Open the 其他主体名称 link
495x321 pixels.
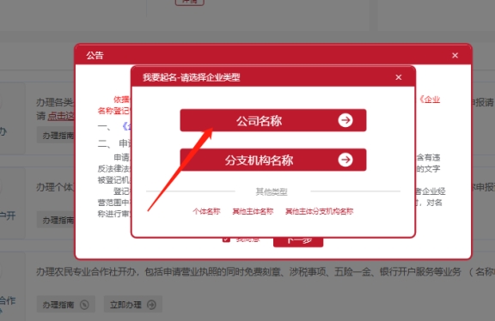click(253, 211)
